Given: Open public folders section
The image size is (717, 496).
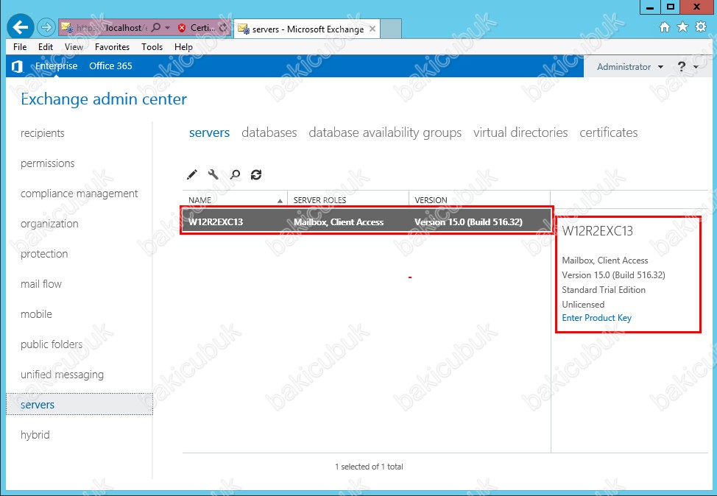Looking at the screenshot, I should pyautogui.click(x=52, y=344).
